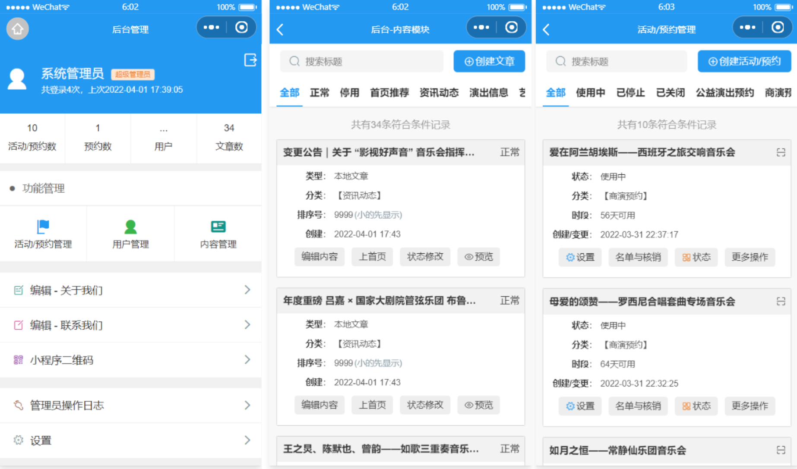This screenshot has width=797, height=469.
Task: Open the home icon on 后台管理 header
Action: tap(17, 28)
